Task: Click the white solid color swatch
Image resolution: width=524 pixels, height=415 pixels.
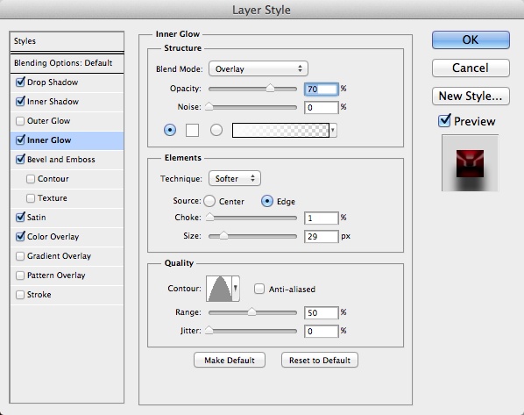Action: tap(192, 130)
